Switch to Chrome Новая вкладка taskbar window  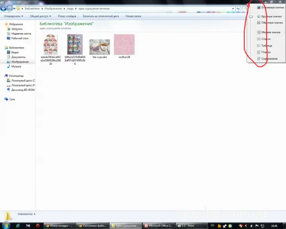(x=59, y=226)
